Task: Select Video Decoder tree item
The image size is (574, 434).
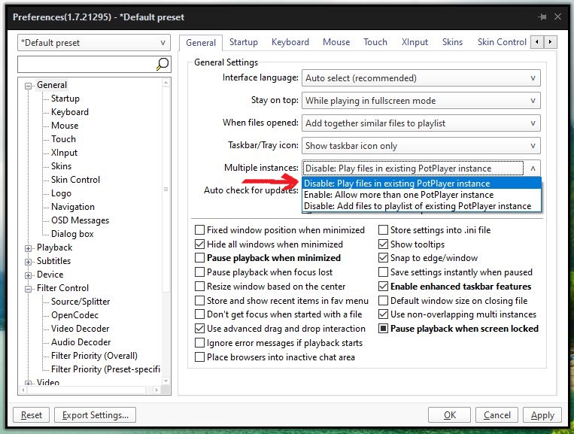Action: click(80, 329)
